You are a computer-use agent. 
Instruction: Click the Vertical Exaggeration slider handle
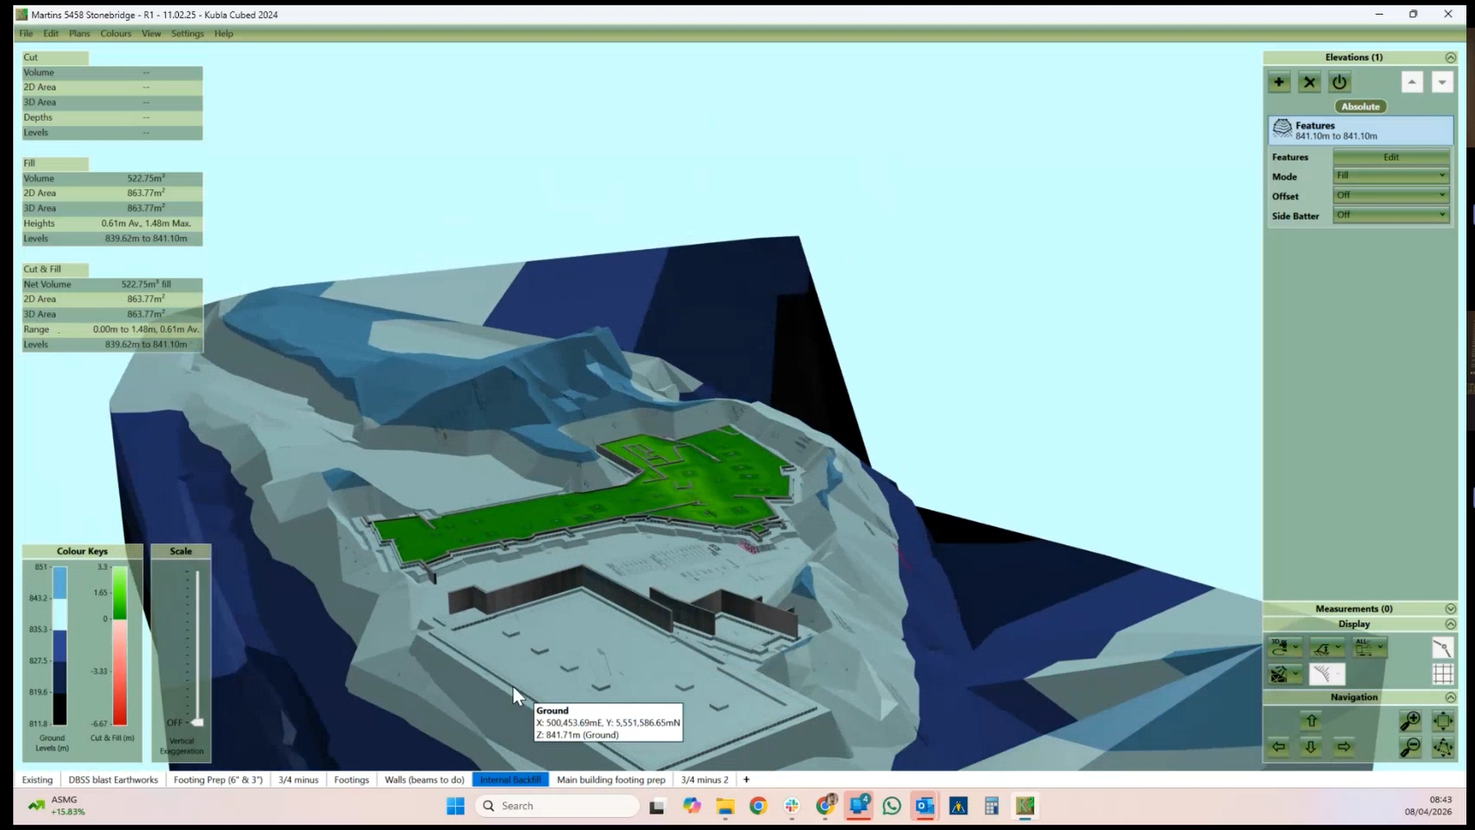(197, 722)
